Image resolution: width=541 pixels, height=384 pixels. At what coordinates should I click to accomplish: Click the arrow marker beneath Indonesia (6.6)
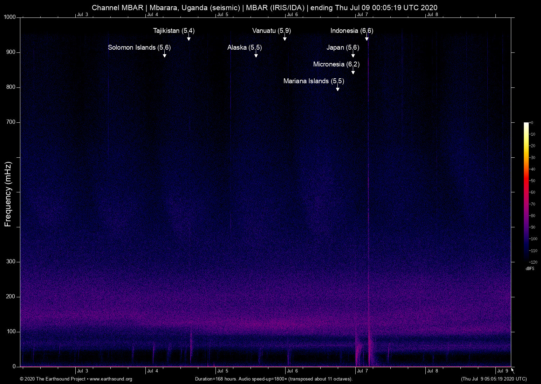(x=367, y=38)
